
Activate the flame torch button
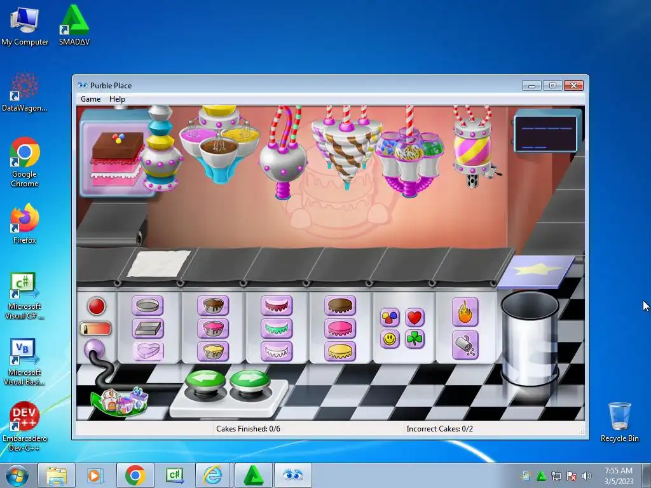[465, 312]
